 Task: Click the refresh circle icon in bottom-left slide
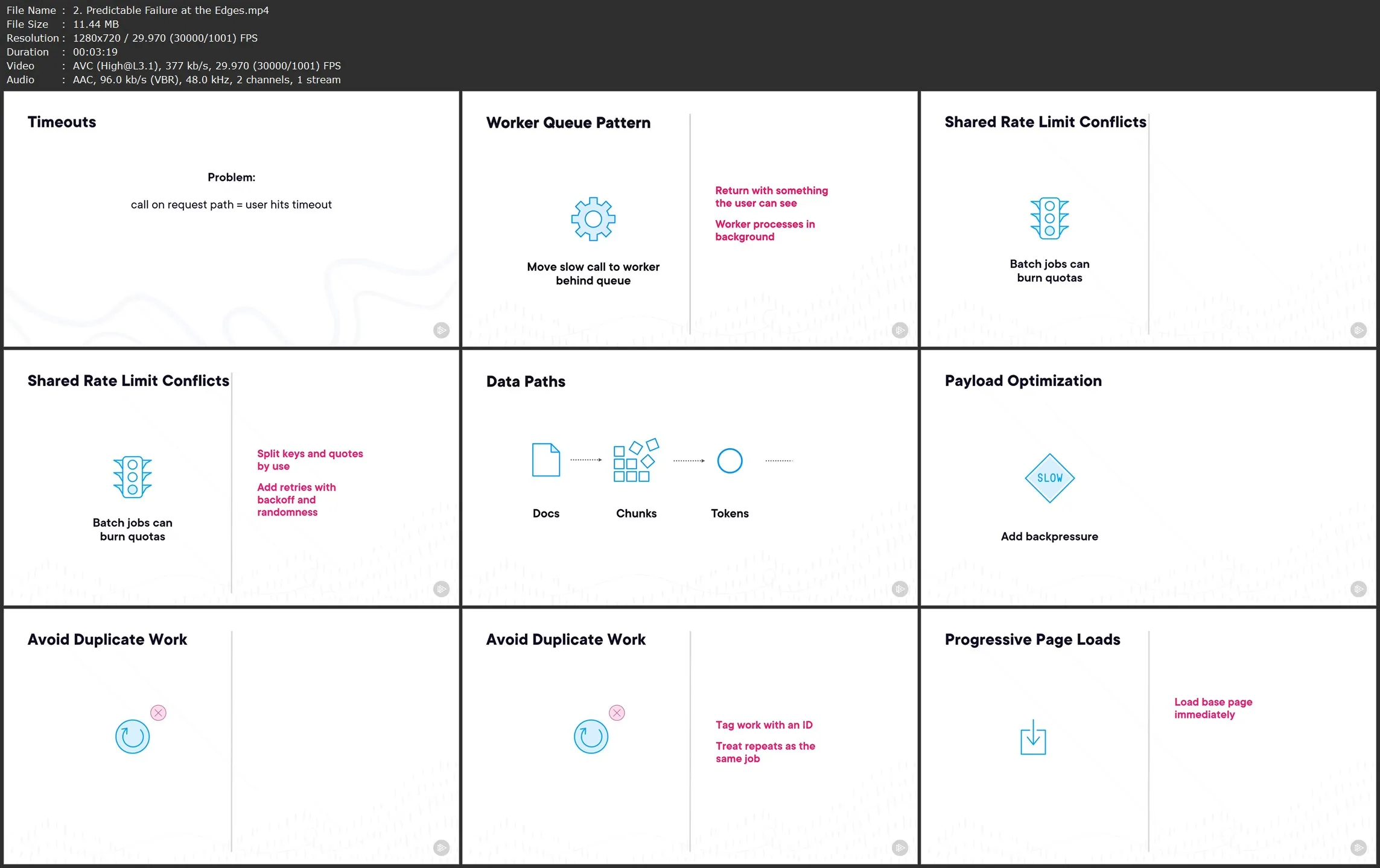tap(132, 737)
